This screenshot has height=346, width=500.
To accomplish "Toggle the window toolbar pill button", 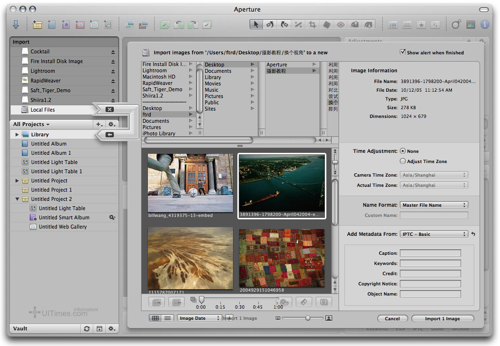I will click(x=484, y=10).
